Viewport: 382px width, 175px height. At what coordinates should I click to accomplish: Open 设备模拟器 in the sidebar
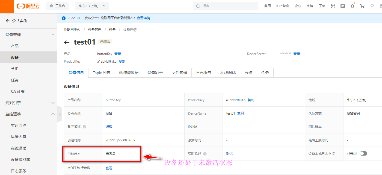20,159
